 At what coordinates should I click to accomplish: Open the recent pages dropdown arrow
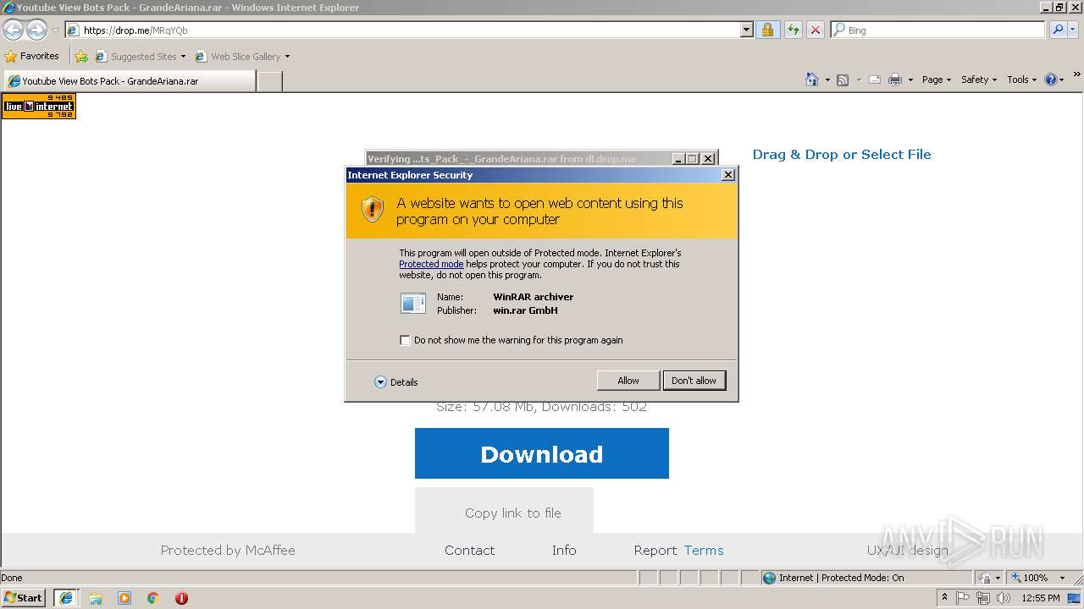point(55,30)
